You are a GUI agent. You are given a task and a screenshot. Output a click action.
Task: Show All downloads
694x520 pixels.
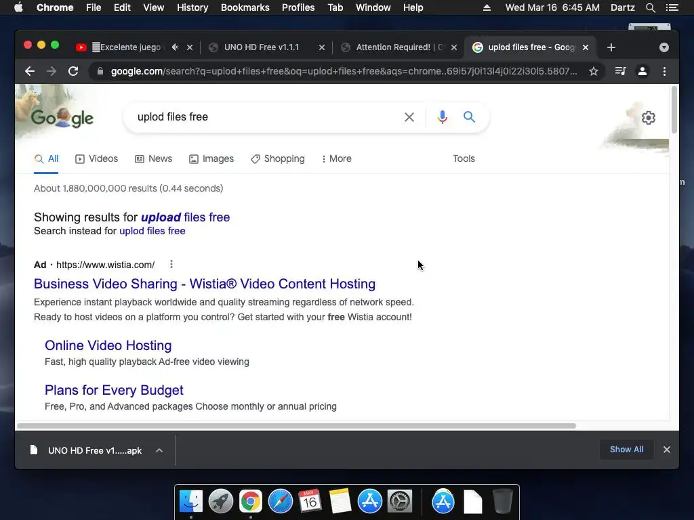tap(626, 450)
